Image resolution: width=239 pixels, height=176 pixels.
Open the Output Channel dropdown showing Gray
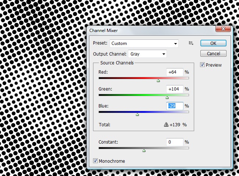coord(147,54)
